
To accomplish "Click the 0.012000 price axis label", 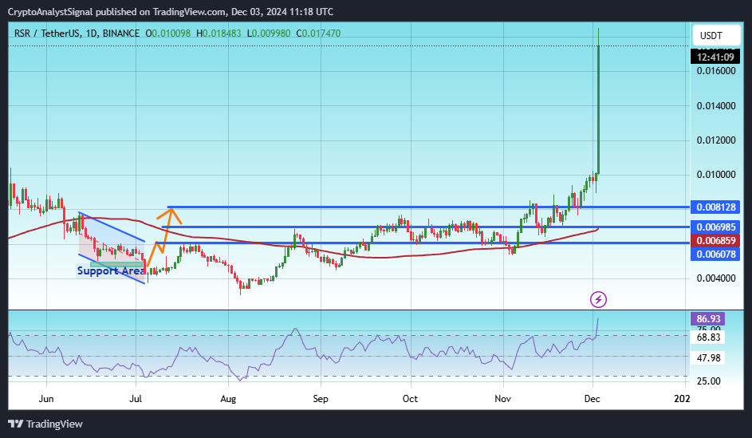I will [716, 140].
